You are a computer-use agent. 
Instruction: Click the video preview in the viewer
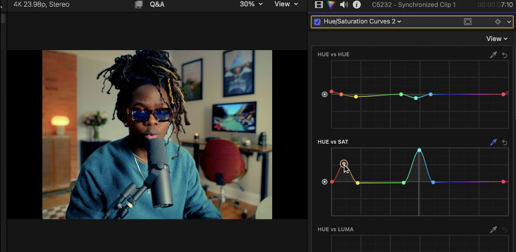click(x=157, y=135)
